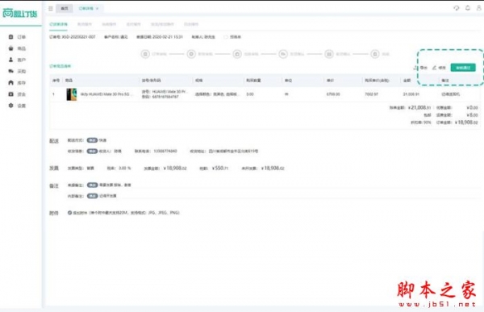Open the Products (商品) sidebar section
Image resolution: width=484 pixels, height=312 pixels.
(17, 48)
